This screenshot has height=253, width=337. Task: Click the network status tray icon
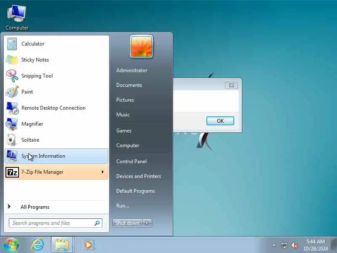pos(284,245)
